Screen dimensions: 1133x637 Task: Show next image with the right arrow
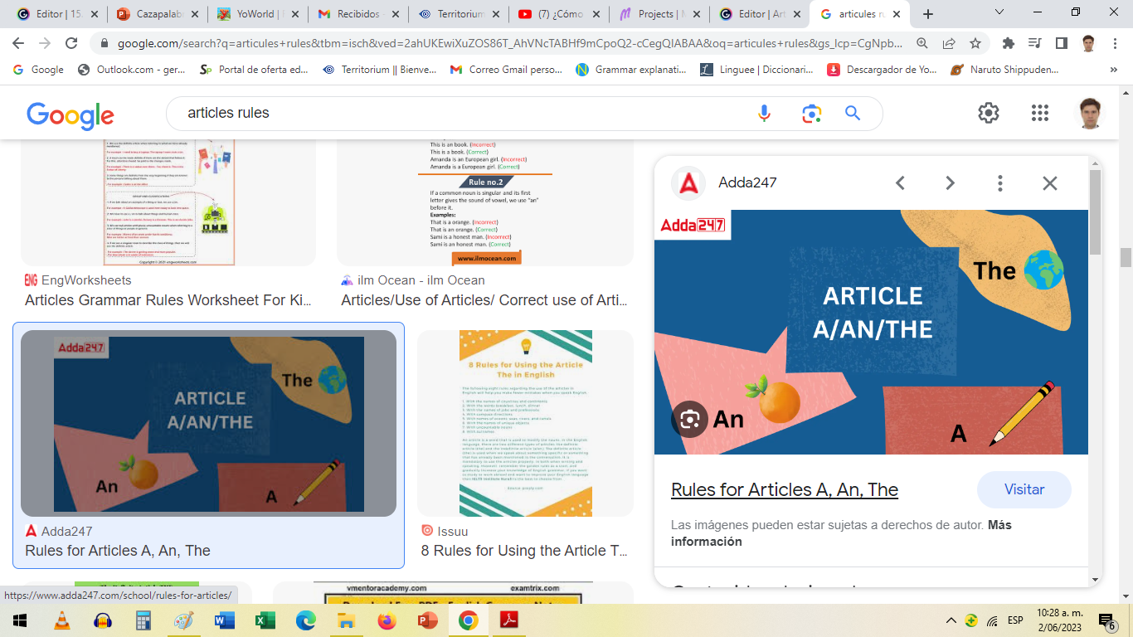click(x=950, y=182)
